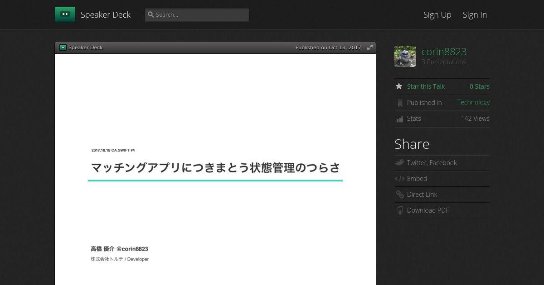Click the Speaker Deck green logo icon

(x=65, y=14)
